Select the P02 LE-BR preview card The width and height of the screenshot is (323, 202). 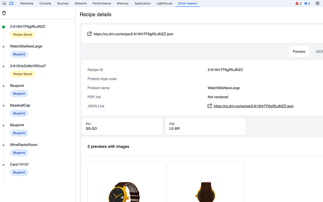point(205,126)
